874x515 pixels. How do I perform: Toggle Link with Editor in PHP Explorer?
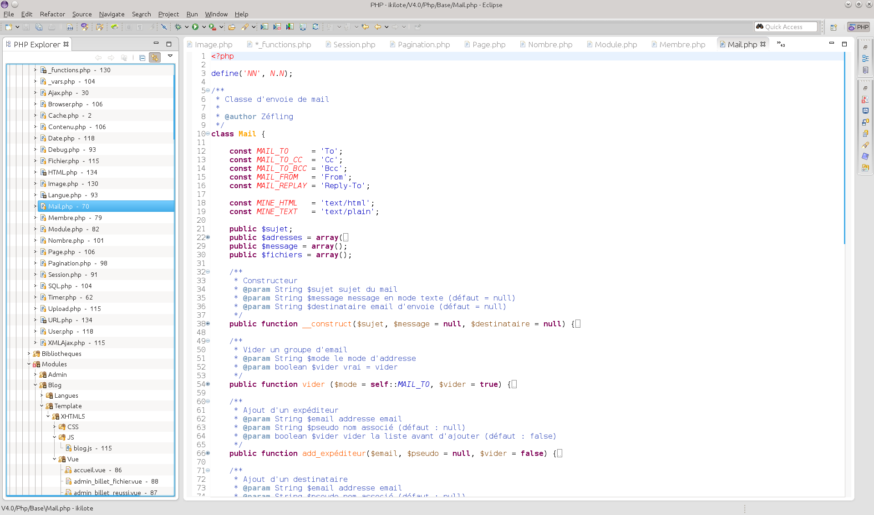[155, 58]
